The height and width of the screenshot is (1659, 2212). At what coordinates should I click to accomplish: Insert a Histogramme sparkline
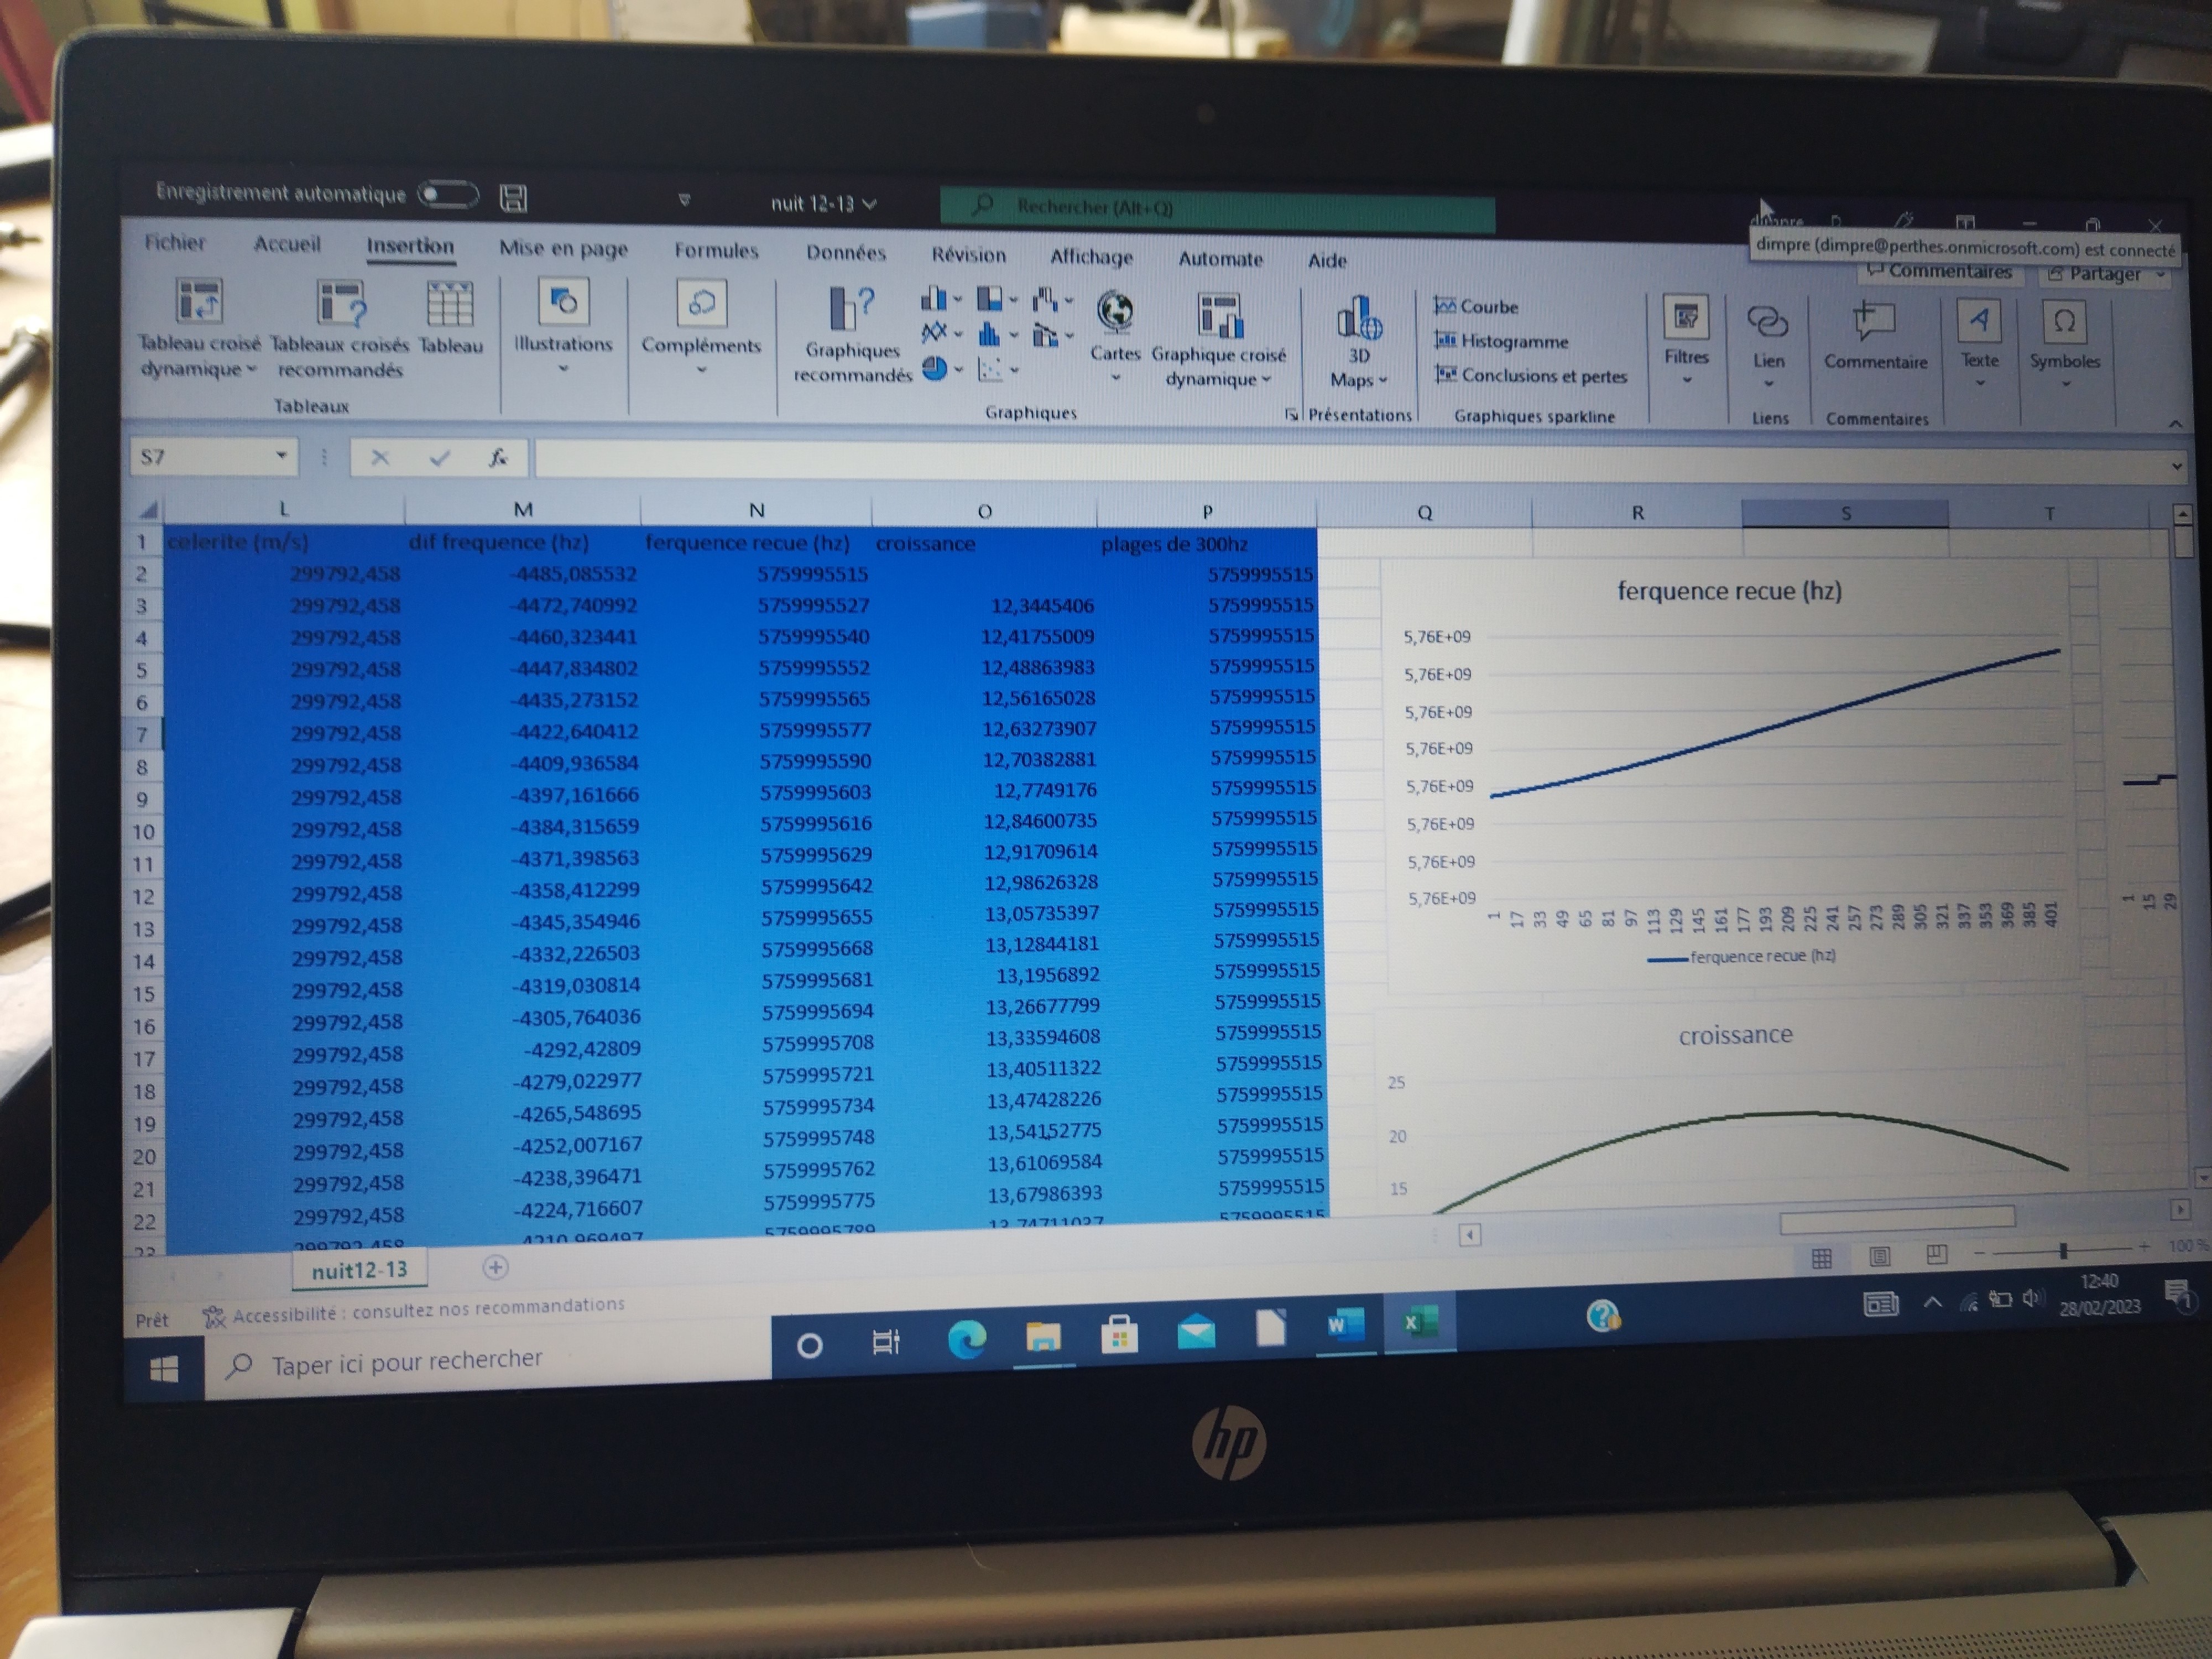pyautogui.click(x=1501, y=341)
